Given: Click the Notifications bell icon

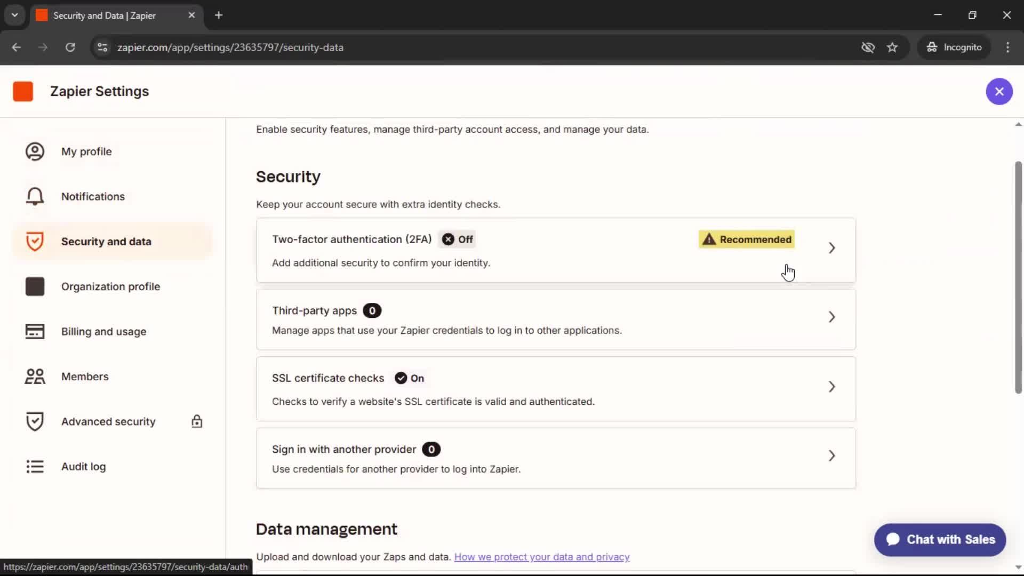Looking at the screenshot, I should click(x=35, y=196).
